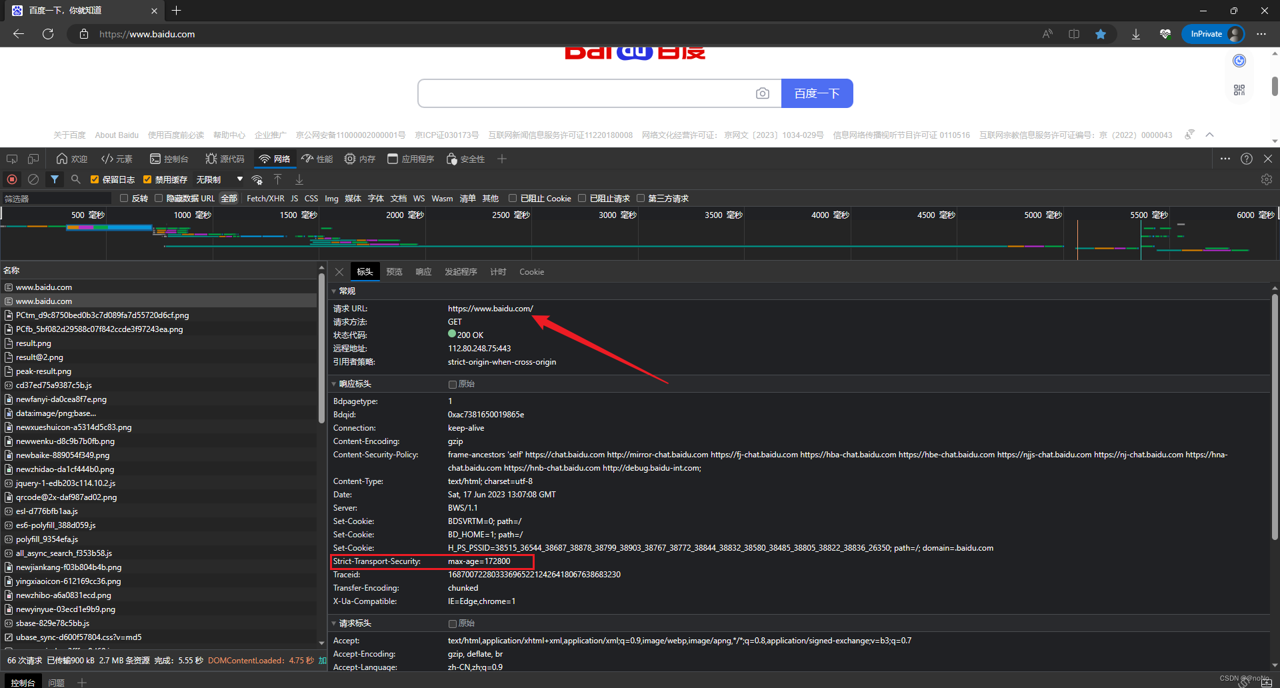Image resolution: width=1280 pixels, height=688 pixels.
Task: Open browser essentials heart icon
Action: (x=1165, y=34)
